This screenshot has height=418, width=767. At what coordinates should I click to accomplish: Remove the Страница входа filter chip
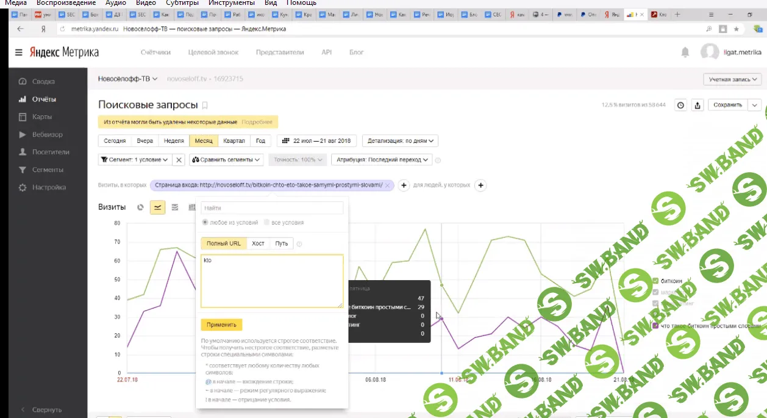[387, 186]
